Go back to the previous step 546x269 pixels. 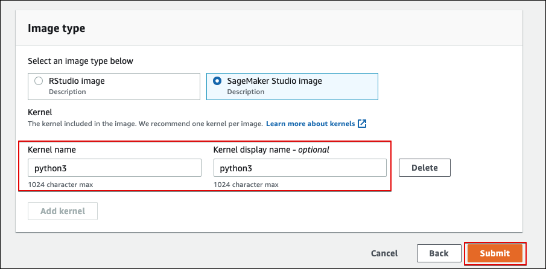pos(439,253)
